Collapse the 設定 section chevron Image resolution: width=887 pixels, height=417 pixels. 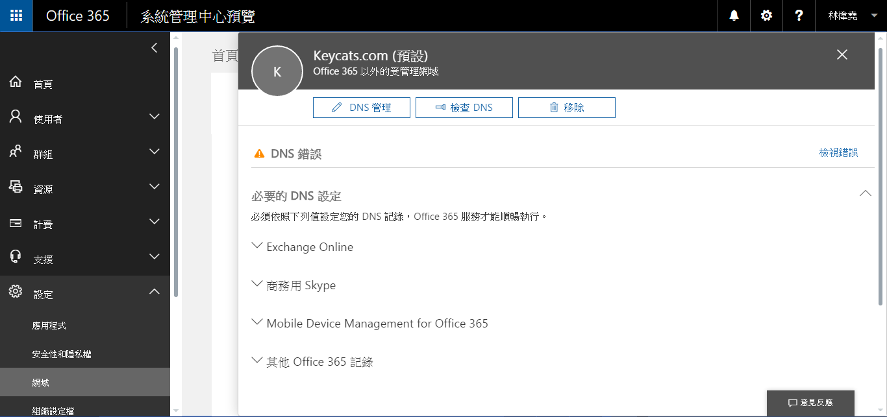(x=154, y=292)
